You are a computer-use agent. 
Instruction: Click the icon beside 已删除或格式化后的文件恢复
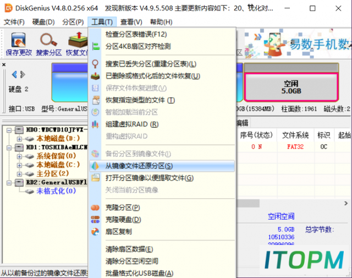95,76
